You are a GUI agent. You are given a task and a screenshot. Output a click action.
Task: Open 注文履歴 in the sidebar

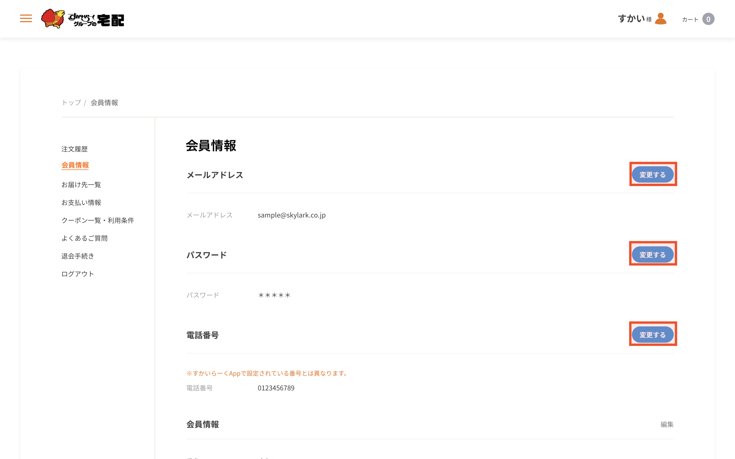click(x=75, y=149)
